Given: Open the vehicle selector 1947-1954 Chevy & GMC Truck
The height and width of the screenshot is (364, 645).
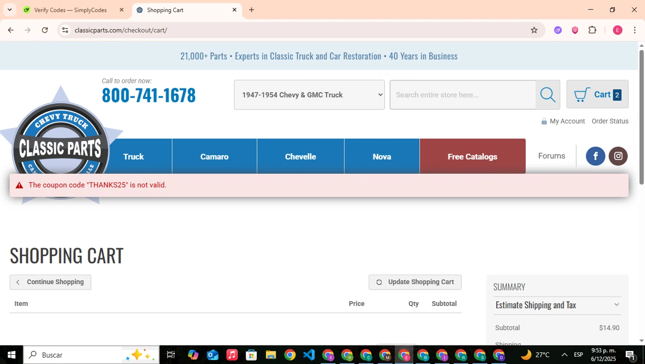Looking at the screenshot, I should (309, 95).
